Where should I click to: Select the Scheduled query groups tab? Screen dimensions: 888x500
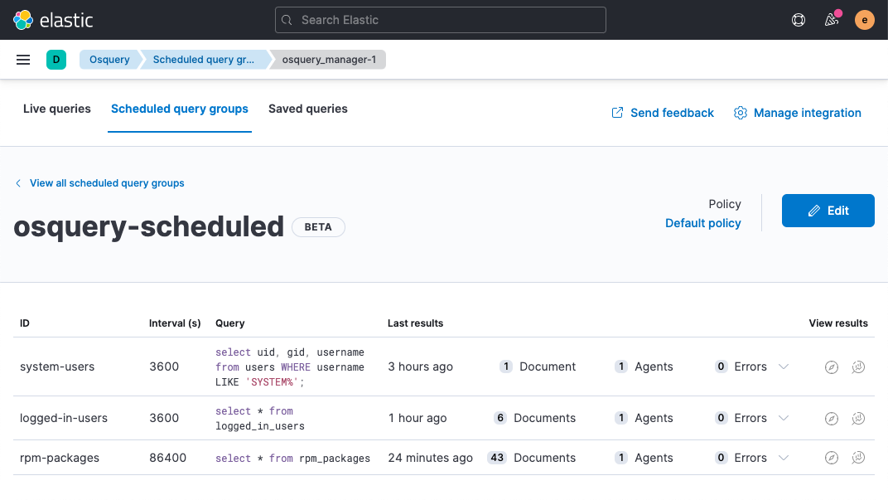[180, 109]
